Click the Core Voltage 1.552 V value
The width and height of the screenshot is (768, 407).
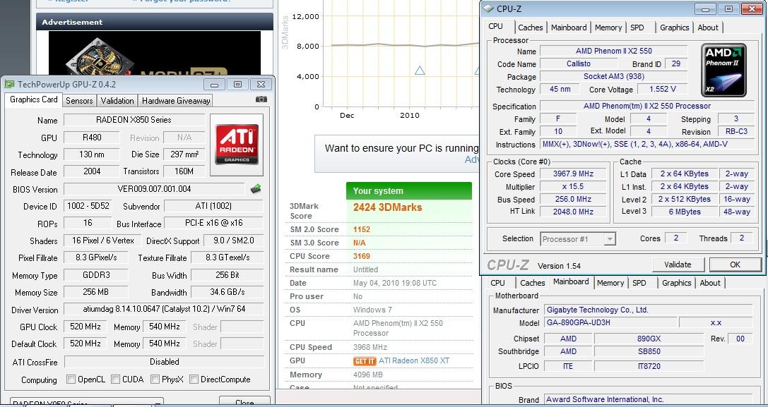tap(663, 89)
